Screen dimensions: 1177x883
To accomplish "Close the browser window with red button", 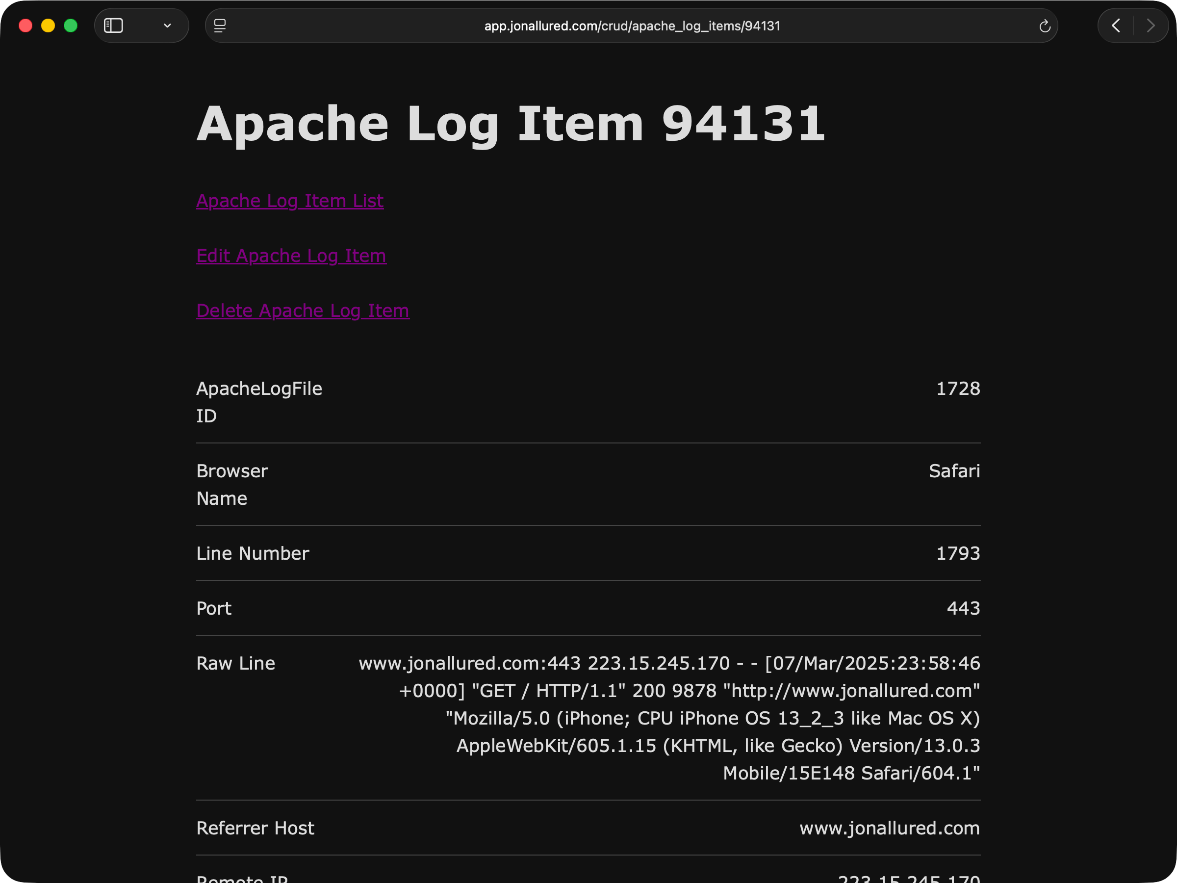I will (26, 26).
